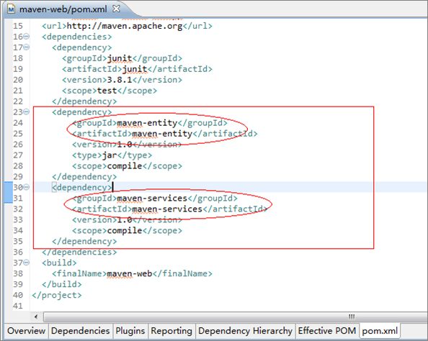Click line number 41 in the gutter
Viewport: 428px width, 341px height.
18,306
